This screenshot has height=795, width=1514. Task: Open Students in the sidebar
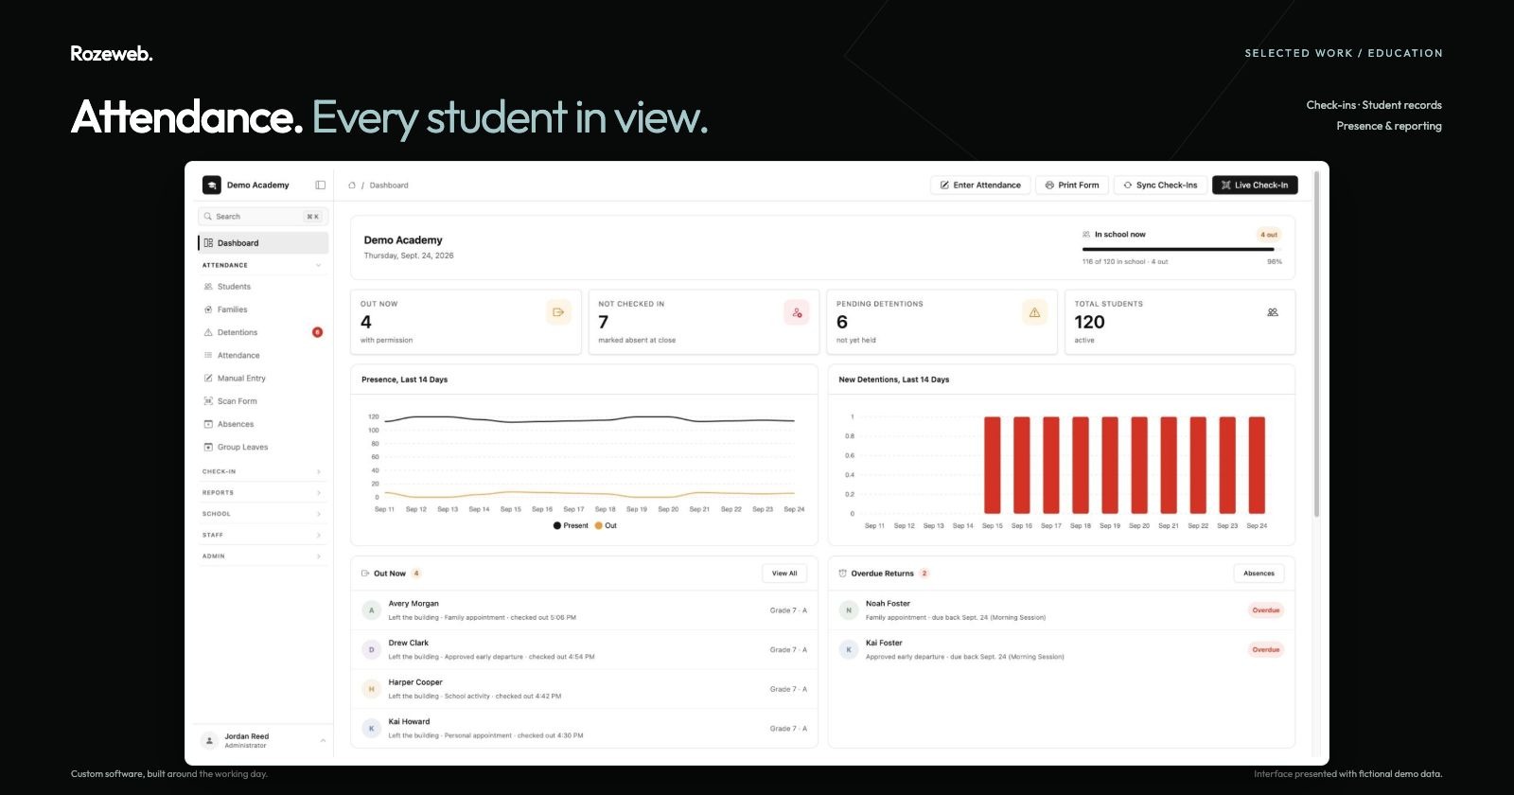[x=263, y=287]
